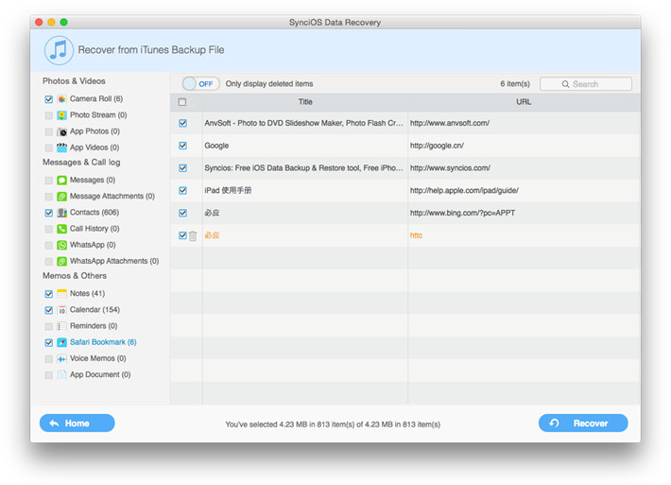This screenshot has width=671, height=485.
Task: Uncheck the AnvSoft bookmark row checkbox
Action: point(182,123)
